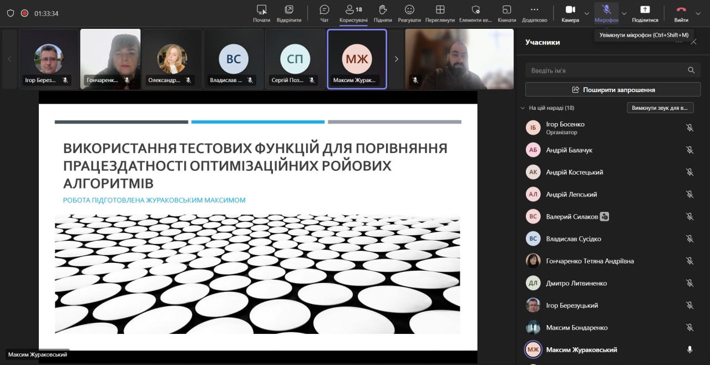
Task: Expand the microphone options dropdown arrow
Action: coord(624,13)
